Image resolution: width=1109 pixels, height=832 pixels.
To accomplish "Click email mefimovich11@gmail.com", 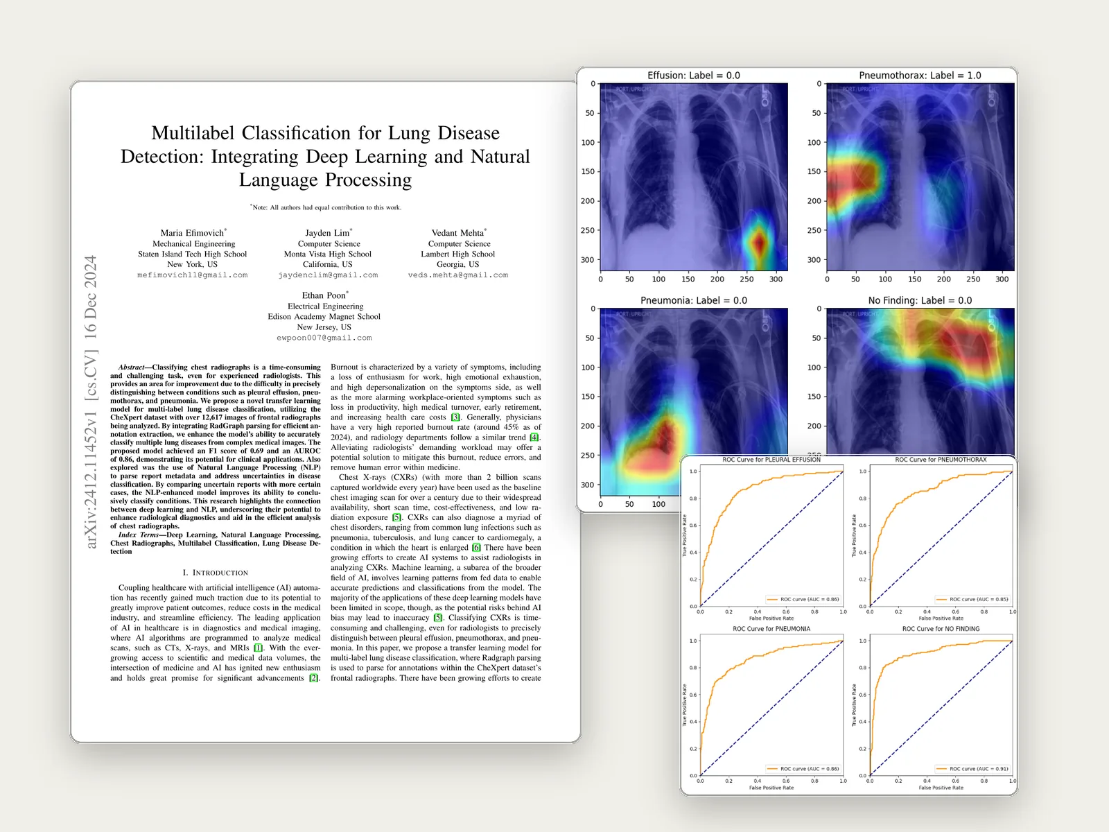I will tap(193, 275).
